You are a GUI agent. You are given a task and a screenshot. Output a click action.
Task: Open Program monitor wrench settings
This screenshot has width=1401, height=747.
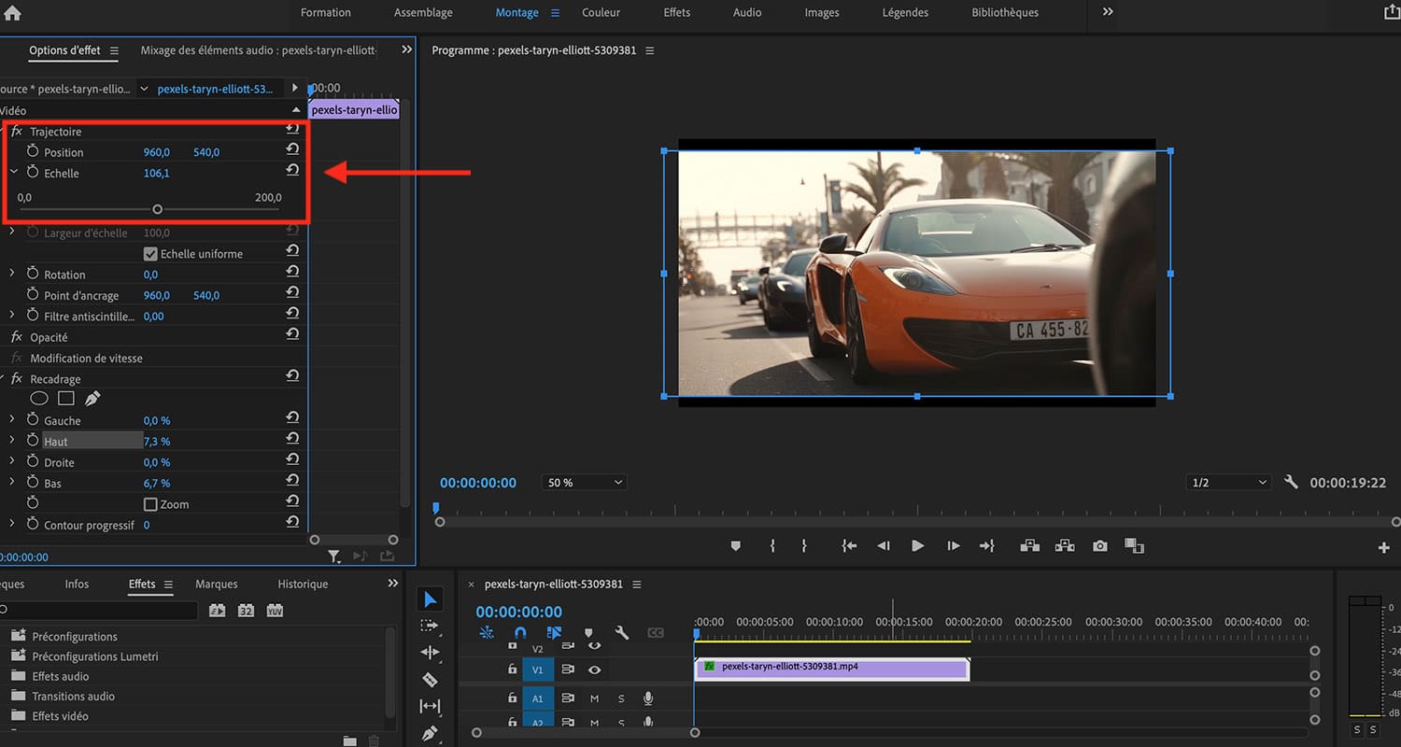(x=1291, y=483)
